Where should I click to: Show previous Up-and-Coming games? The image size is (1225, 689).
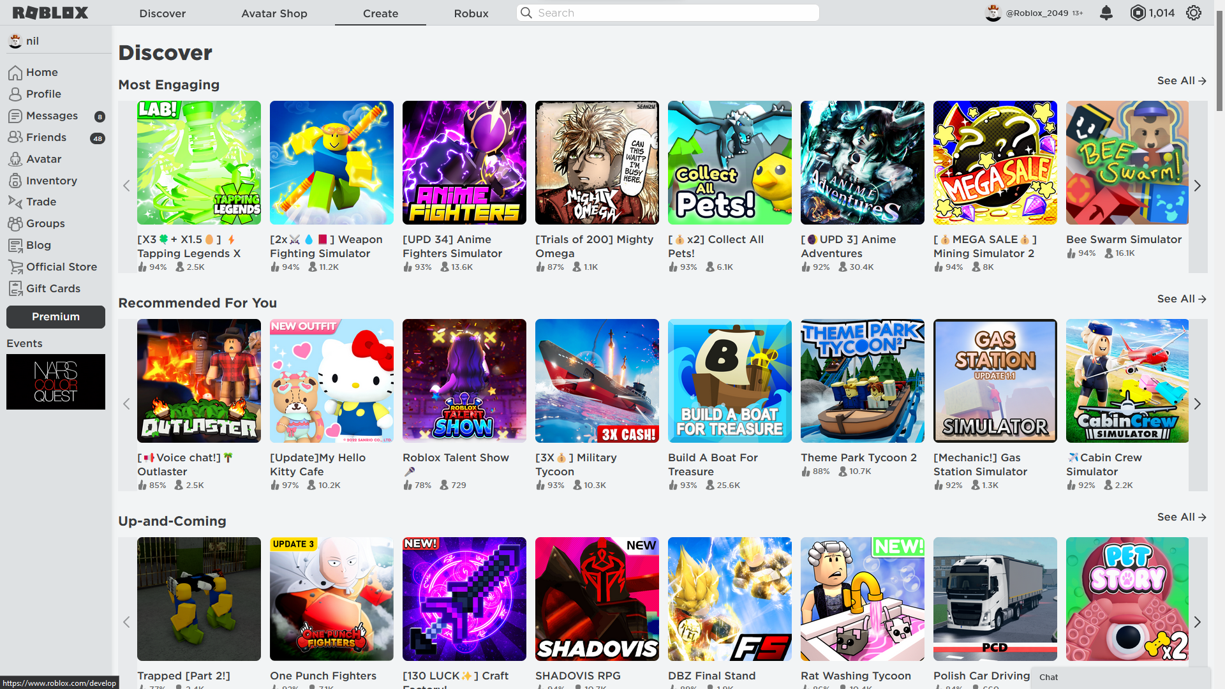click(126, 623)
